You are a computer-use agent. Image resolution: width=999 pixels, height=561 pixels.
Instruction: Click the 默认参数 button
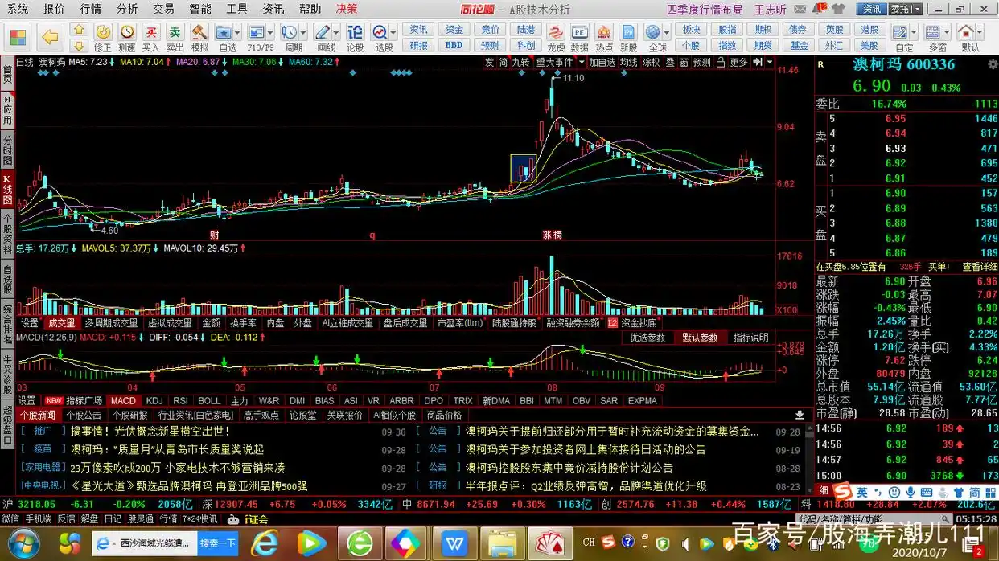click(x=700, y=338)
